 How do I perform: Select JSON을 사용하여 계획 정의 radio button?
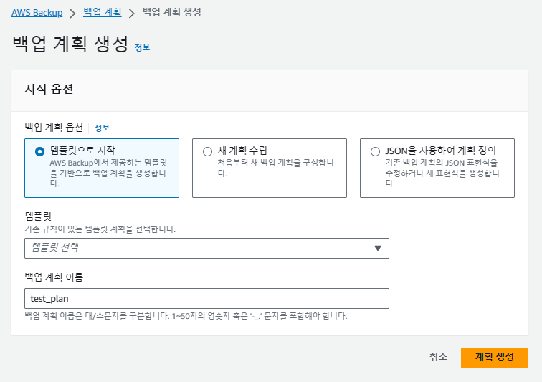pyautogui.click(x=375, y=151)
